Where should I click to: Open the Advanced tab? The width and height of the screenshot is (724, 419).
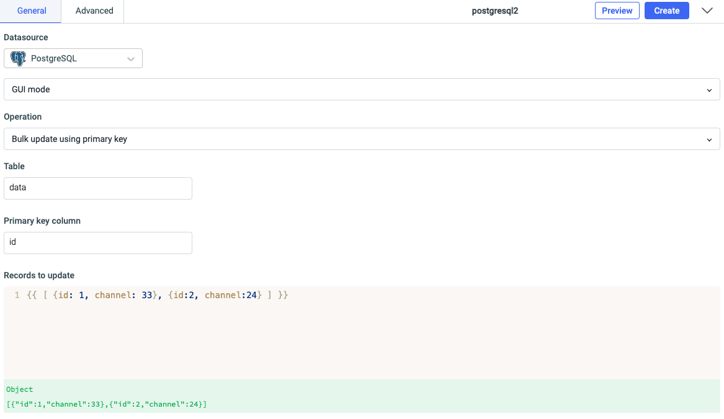(x=94, y=11)
